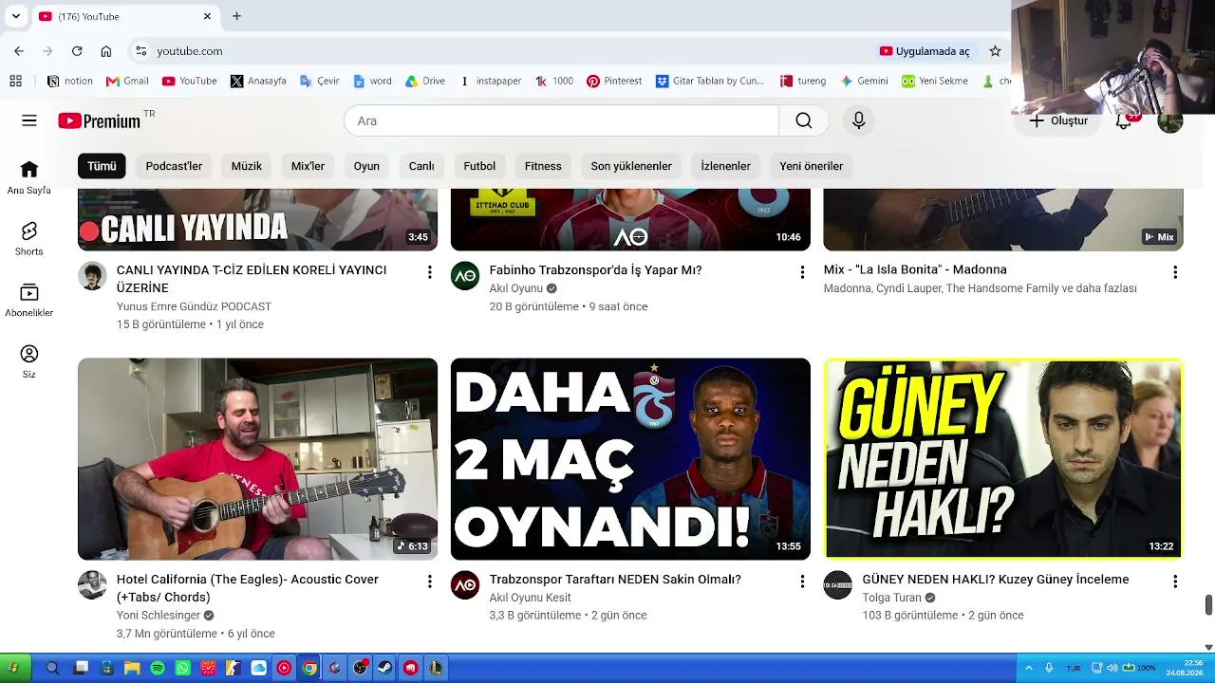Open the Akıl Oyunu Kesit channel link
Image resolution: width=1215 pixels, height=683 pixels.
(531, 598)
